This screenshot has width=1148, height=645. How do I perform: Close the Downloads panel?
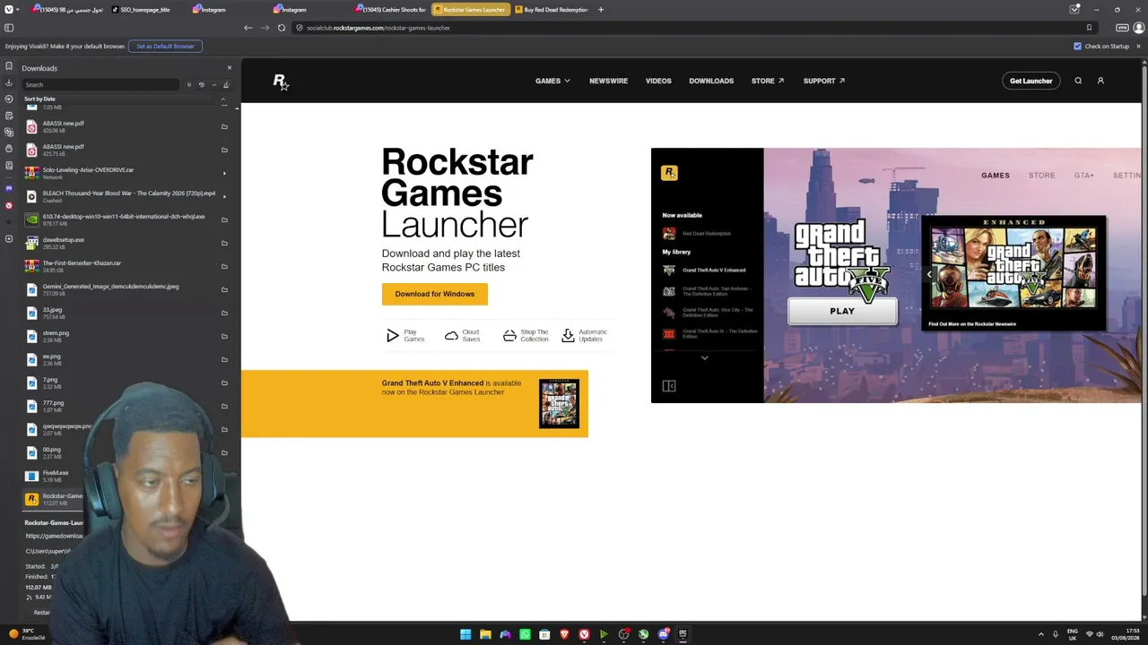(x=229, y=68)
